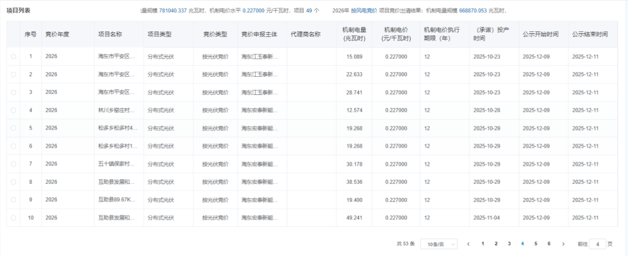Click 49.241 机制电量 cell in row 10
This screenshot has width=628, height=256.
point(354,218)
